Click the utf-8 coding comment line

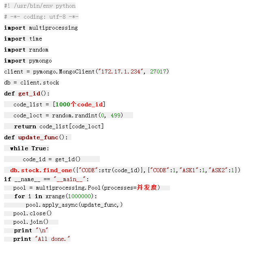click(x=41, y=17)
